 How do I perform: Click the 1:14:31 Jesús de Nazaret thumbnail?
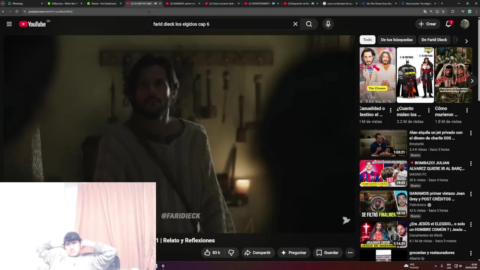point(383,234)
